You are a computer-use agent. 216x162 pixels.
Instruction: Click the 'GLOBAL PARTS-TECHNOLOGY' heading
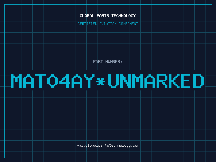click(108, 16)
